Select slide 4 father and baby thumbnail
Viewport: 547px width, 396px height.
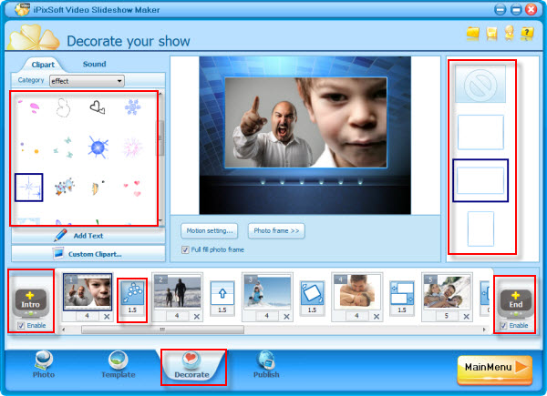(357, 292)
